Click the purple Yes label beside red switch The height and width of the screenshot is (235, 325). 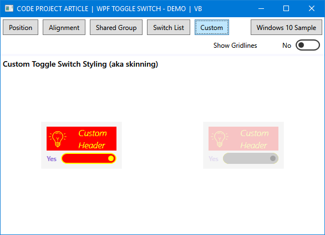tap(52, 159)
